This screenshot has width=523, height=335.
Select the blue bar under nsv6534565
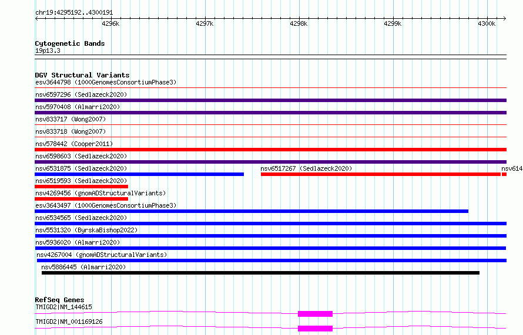[x=270, y=224]
